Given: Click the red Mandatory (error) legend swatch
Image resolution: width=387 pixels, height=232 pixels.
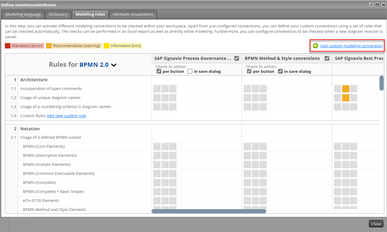Looking at the screenshot, I should (x=8, y=46).
